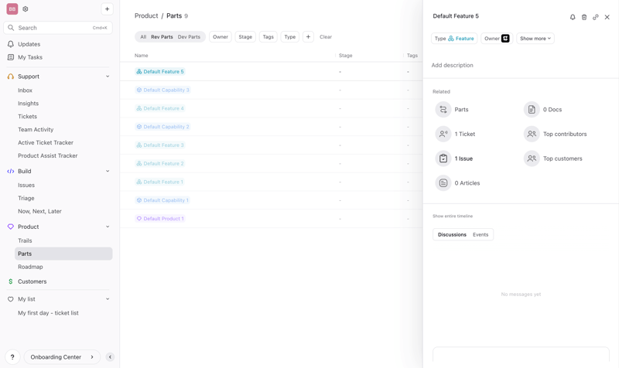Open Default Capability 3 row
Viewport: 619px width, 368px height.
(162, 90)
